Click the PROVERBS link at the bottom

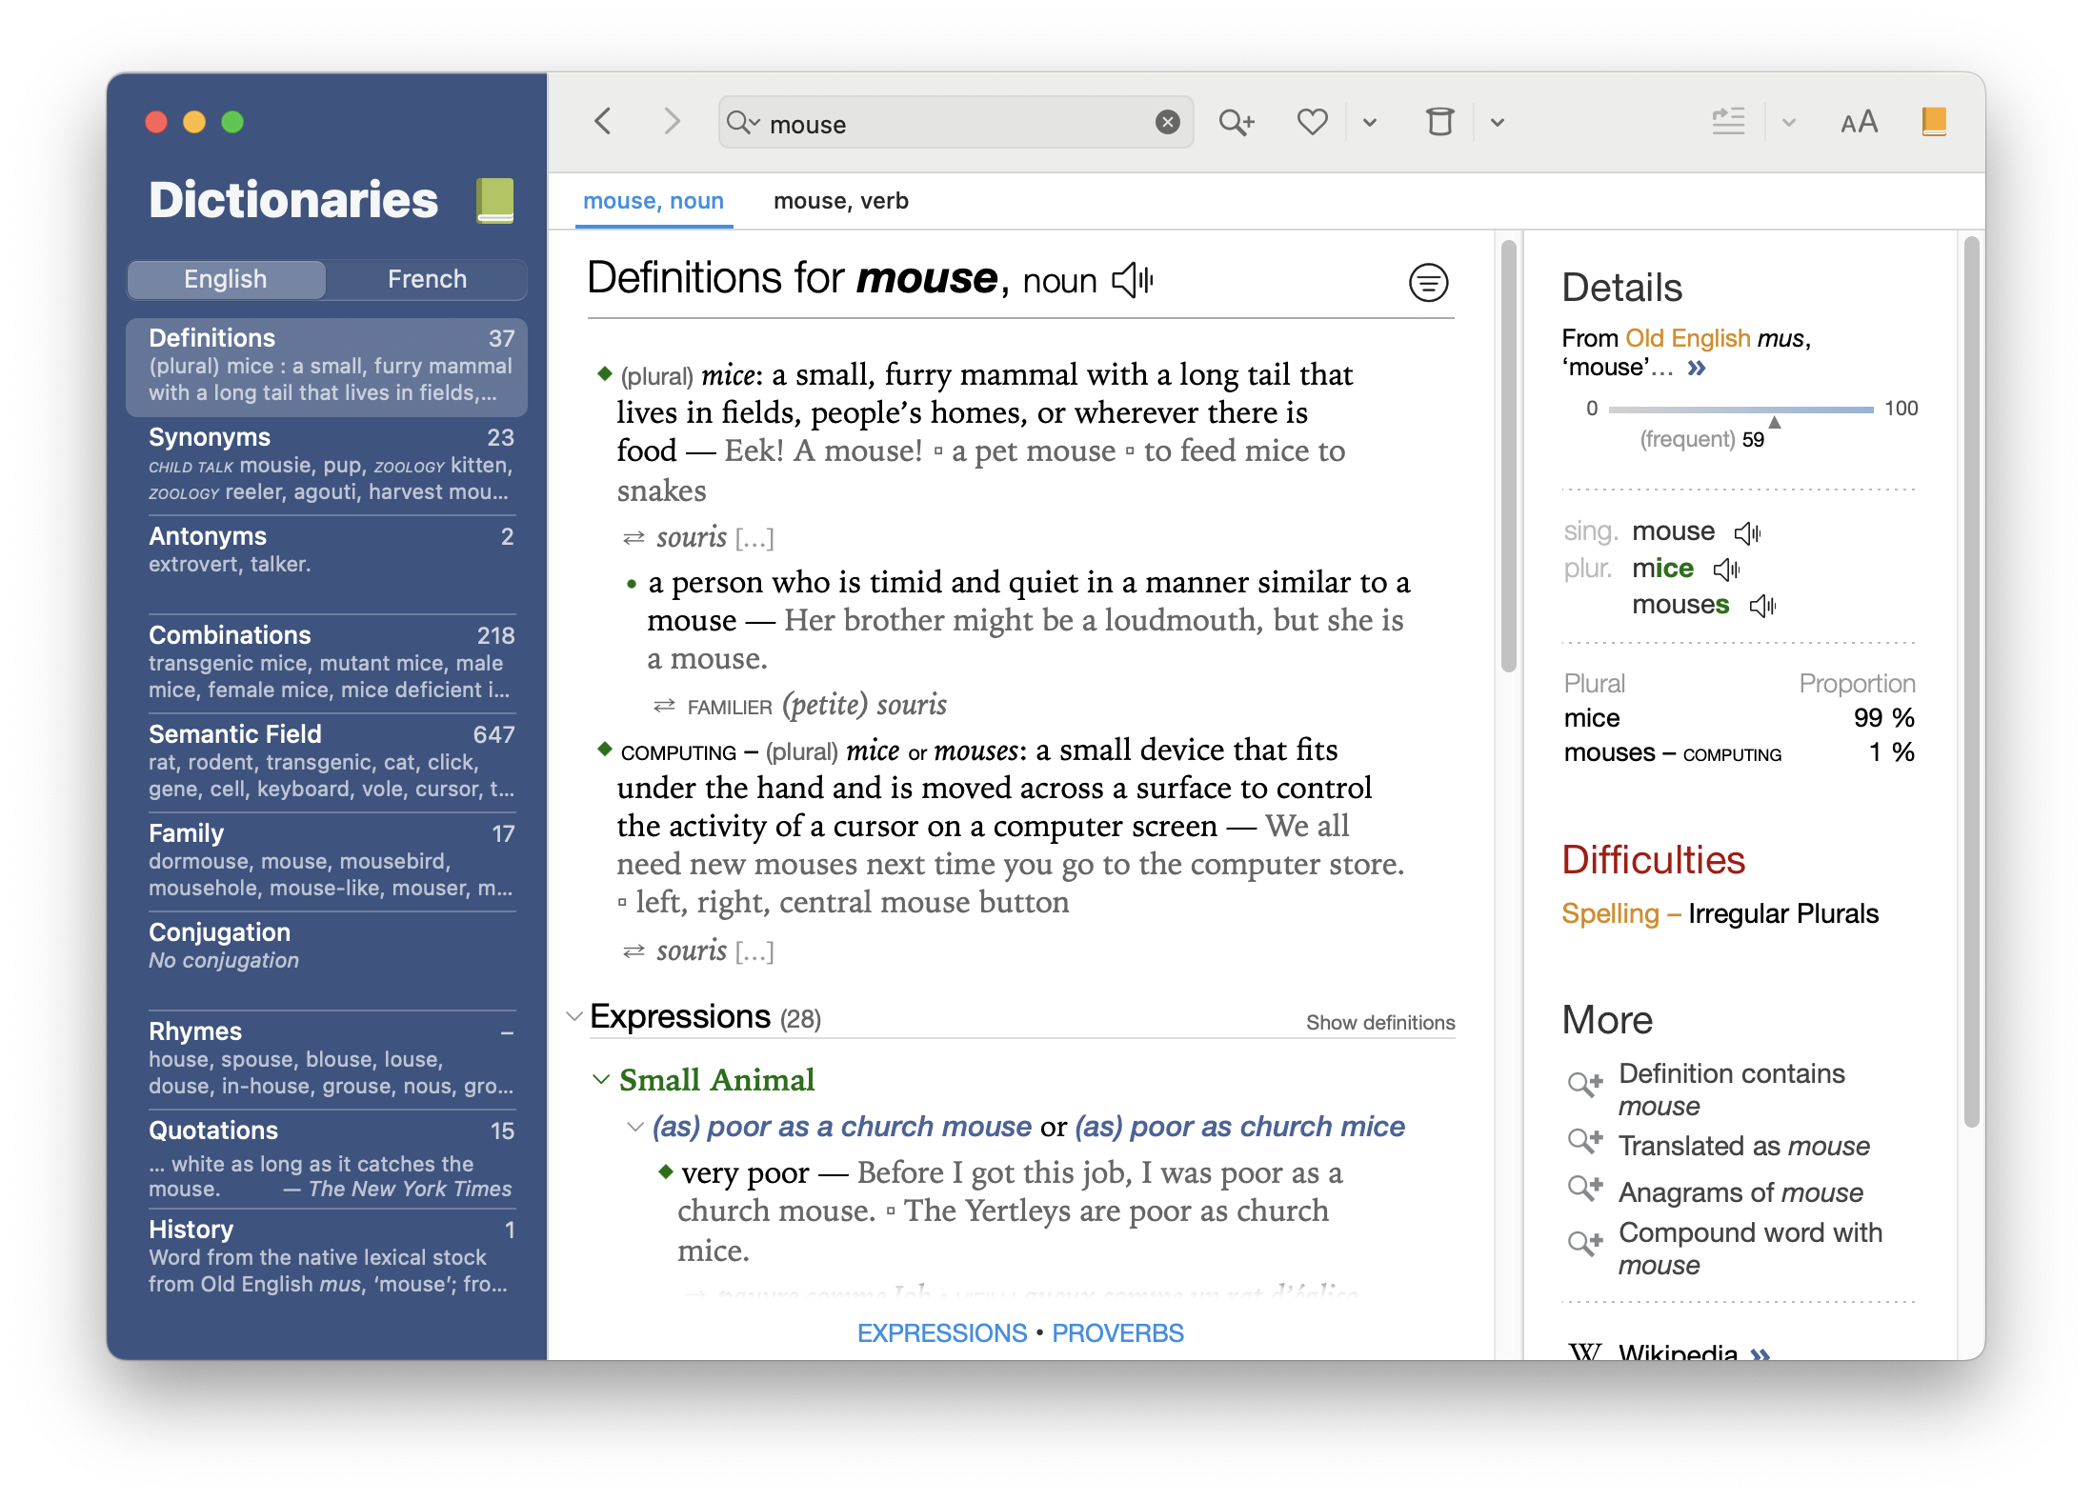pos(1117,1332)
